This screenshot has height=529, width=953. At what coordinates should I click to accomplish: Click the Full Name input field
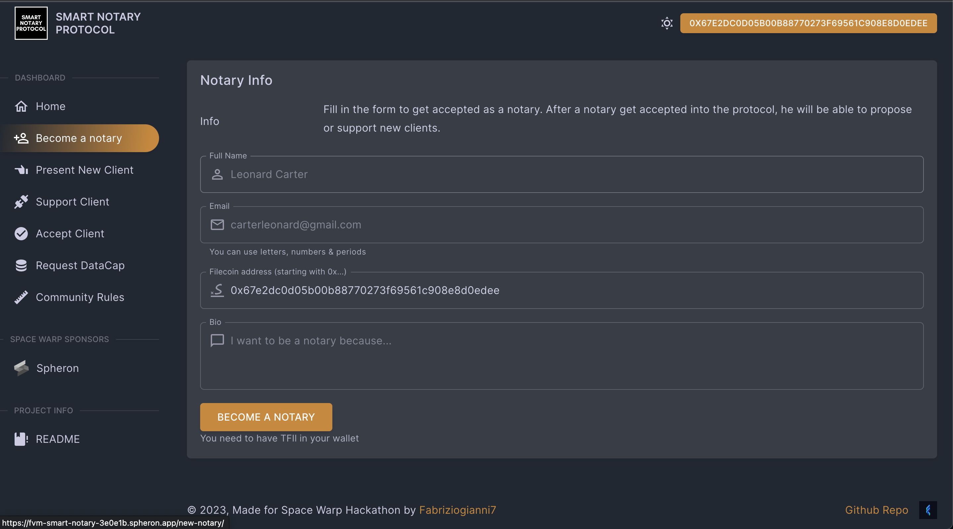562,174
